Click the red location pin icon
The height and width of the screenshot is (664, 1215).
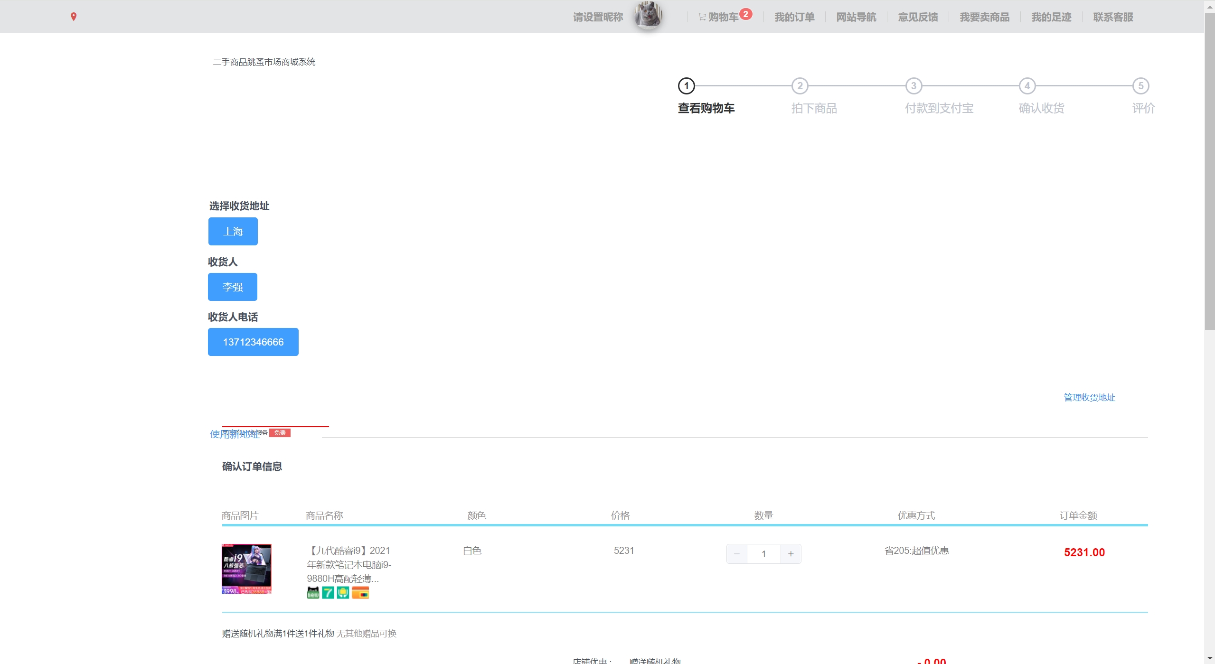tap(74, 17)
